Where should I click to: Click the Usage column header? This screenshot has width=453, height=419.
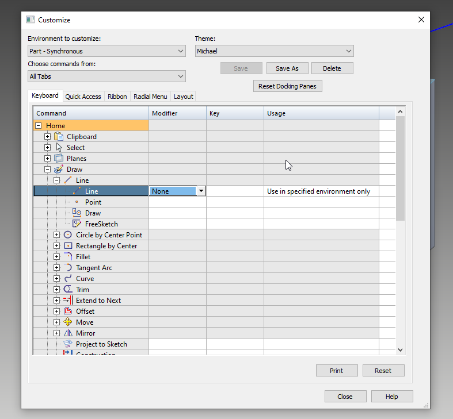click(321, 113)
